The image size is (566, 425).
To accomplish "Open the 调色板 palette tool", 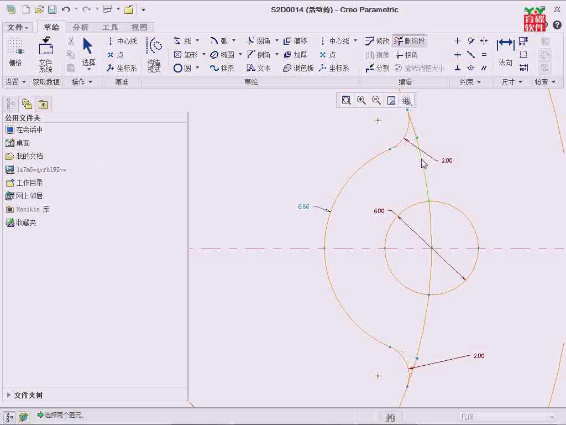I will (x=298, y=68).
